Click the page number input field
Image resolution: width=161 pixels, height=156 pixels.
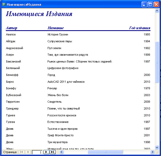click(x=37, y=152)
